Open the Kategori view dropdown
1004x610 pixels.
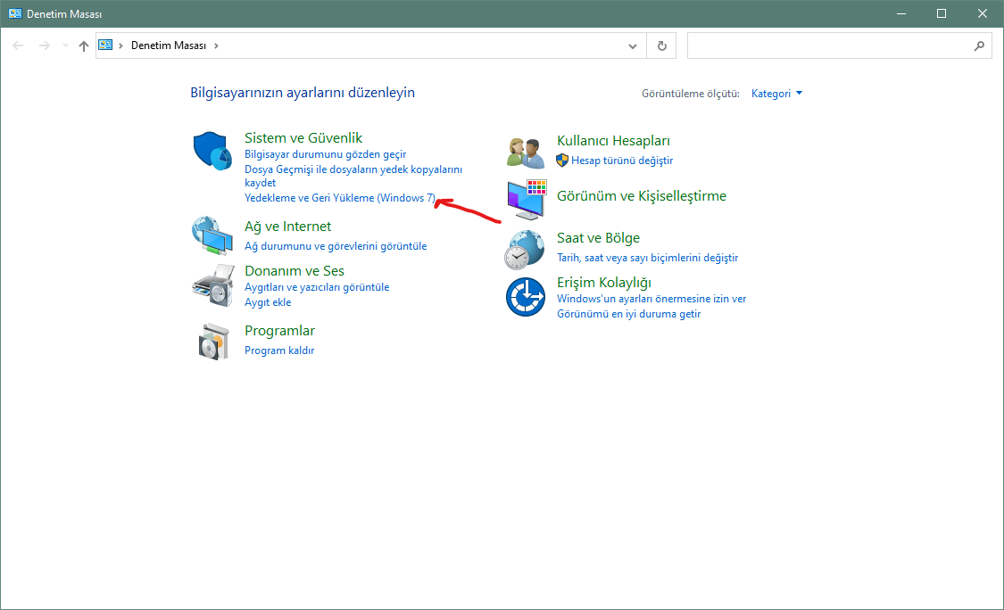(776, 94)
